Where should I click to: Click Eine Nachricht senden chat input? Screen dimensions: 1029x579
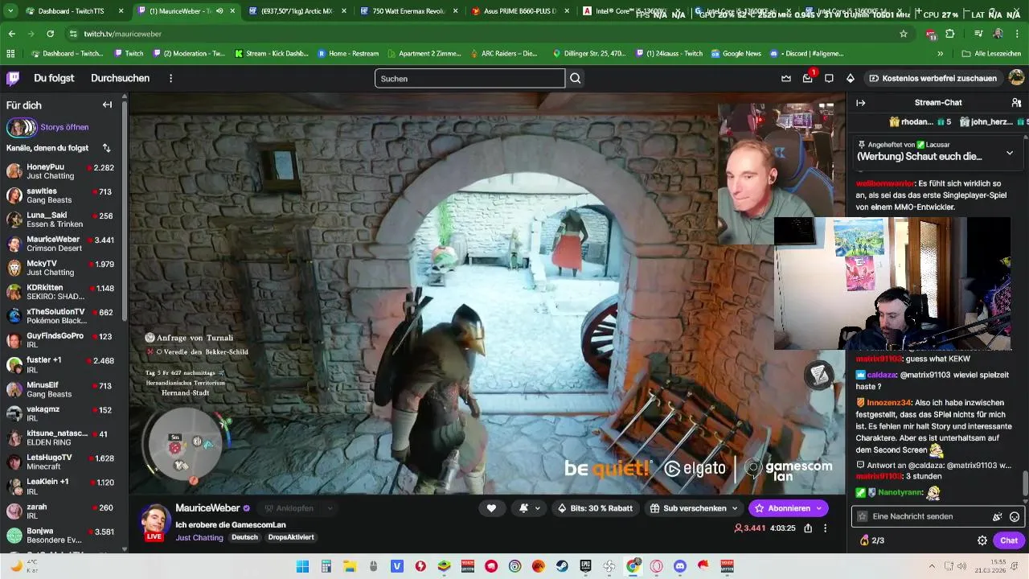point(929,516)
